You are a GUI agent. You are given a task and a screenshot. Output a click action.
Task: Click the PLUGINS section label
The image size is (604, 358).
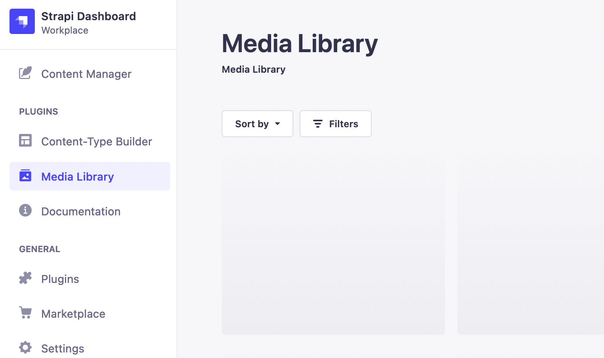(x=39, y=111)
